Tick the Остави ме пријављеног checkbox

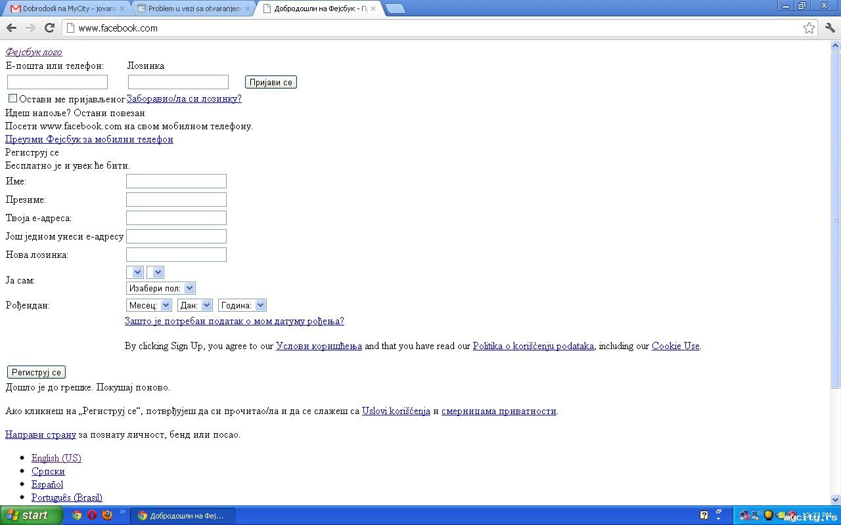pos(12,98)
